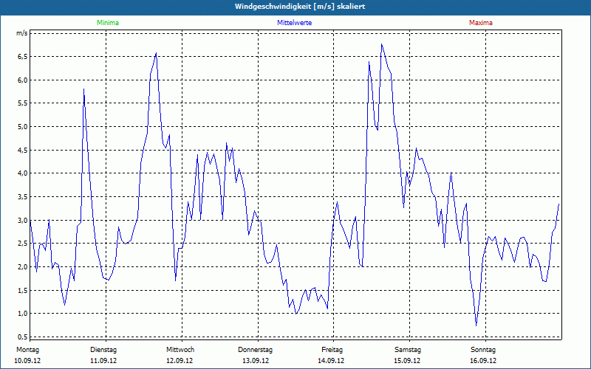The image size is (591, 369).
Task: Click the 1,5 y-axis value
Action: pos(23,290)
